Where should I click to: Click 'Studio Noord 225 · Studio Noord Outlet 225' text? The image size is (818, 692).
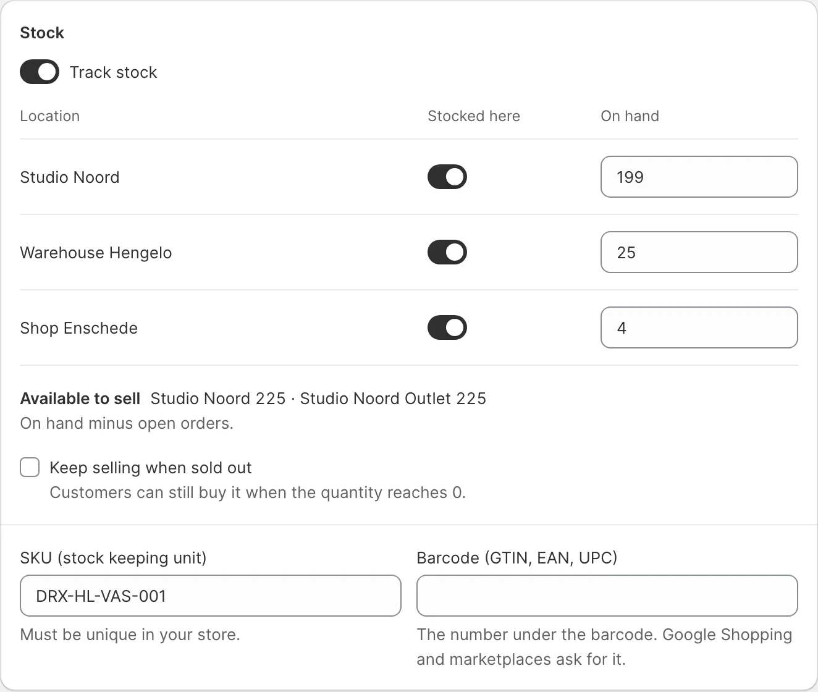pos(318,399)
